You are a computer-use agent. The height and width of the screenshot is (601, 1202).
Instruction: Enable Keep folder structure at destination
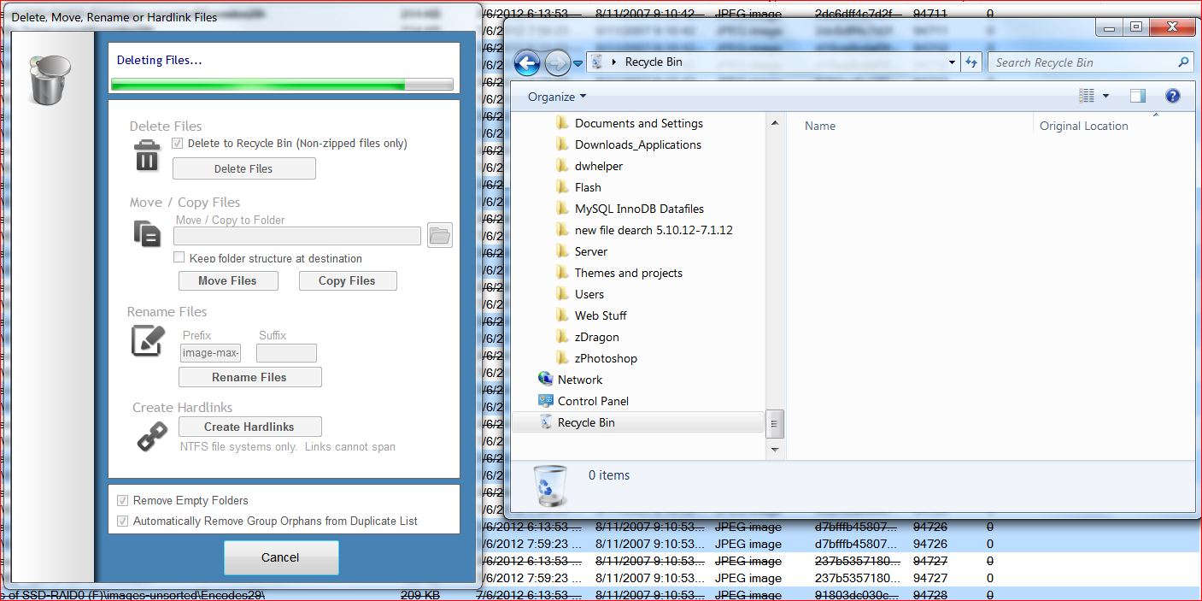click(179, 257)
